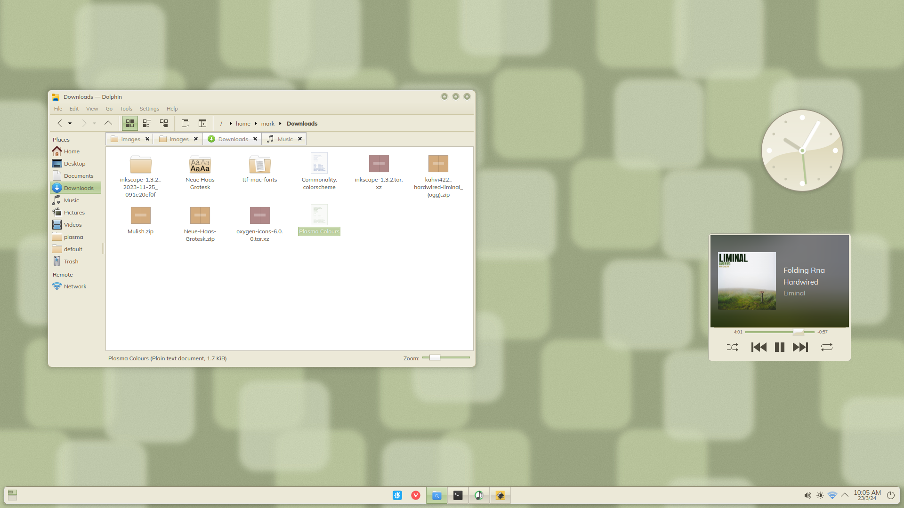Expand breadcrumb arrow before mark
The height and width of the screenshot is (508, 904).
256,124
